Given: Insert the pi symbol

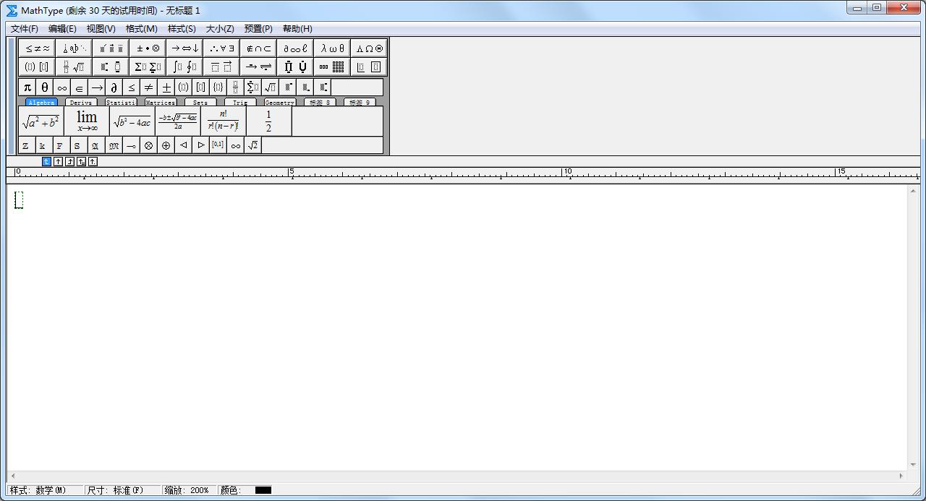Looking at the screenshot, I should pyautogui.click(x=27, y=87).
